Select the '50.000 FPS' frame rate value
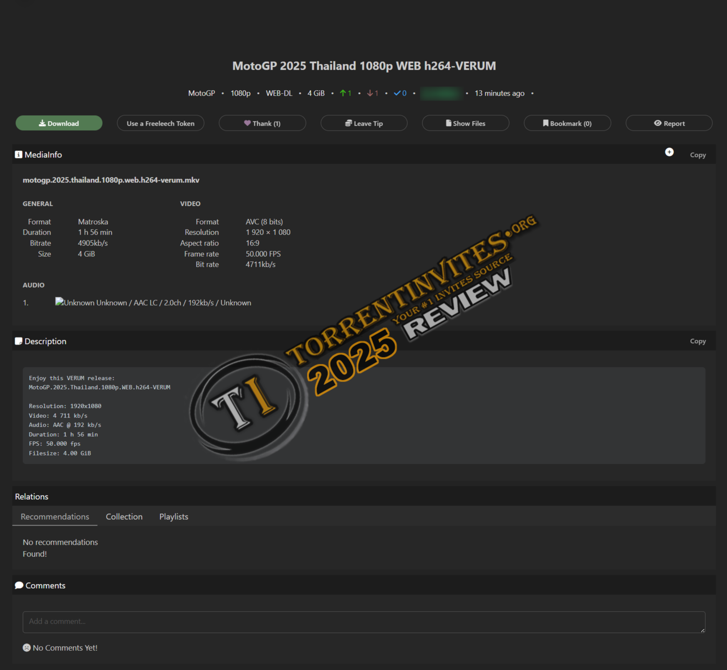The image size is (727, 670). [x=263, y=254]
